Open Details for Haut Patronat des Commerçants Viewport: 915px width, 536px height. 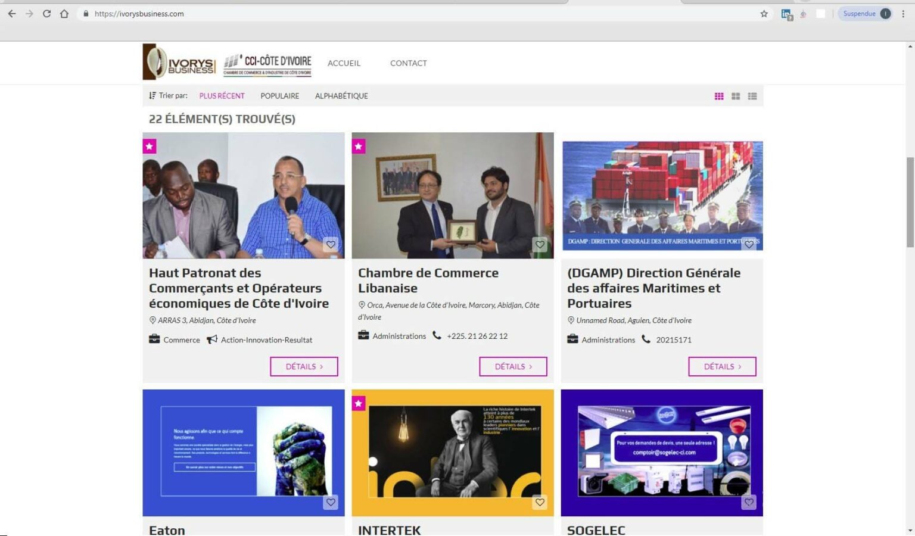304,367
